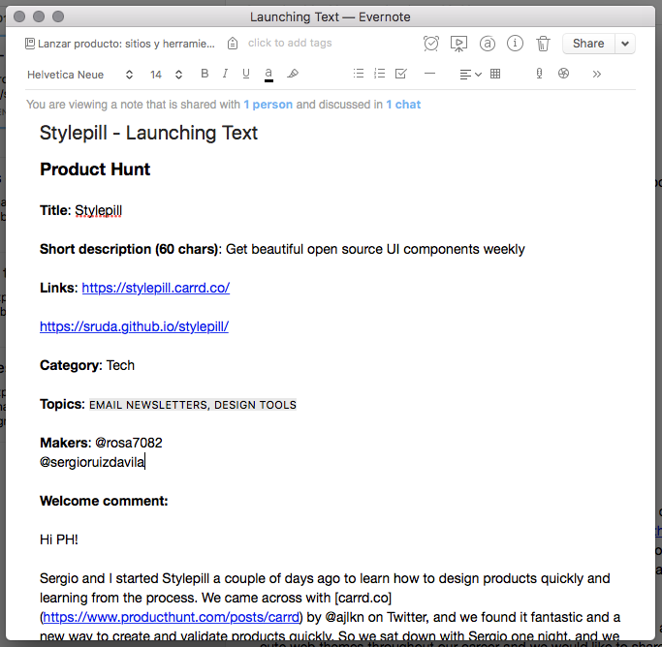This screenshot has width=662, height=647.
Task: Open the text color picker
Action: point(268,75)
